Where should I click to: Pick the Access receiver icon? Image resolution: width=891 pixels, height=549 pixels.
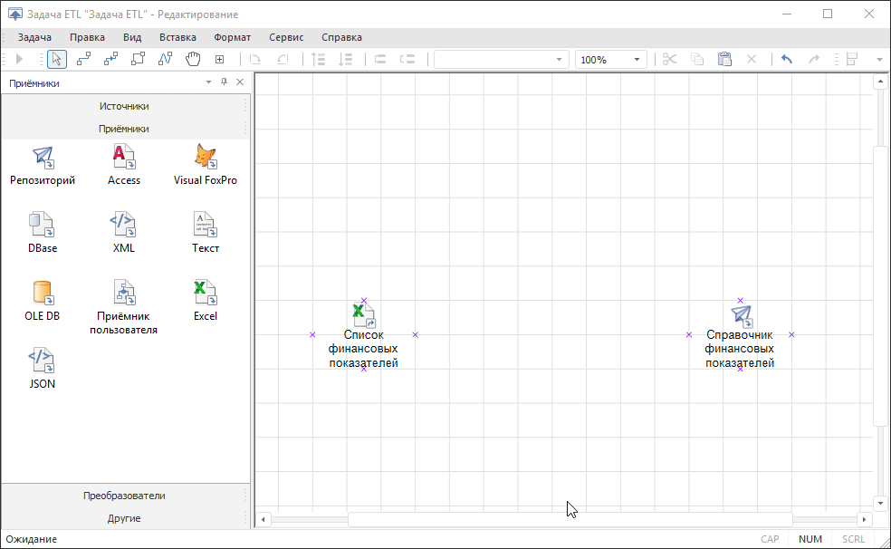click(124, 158)
